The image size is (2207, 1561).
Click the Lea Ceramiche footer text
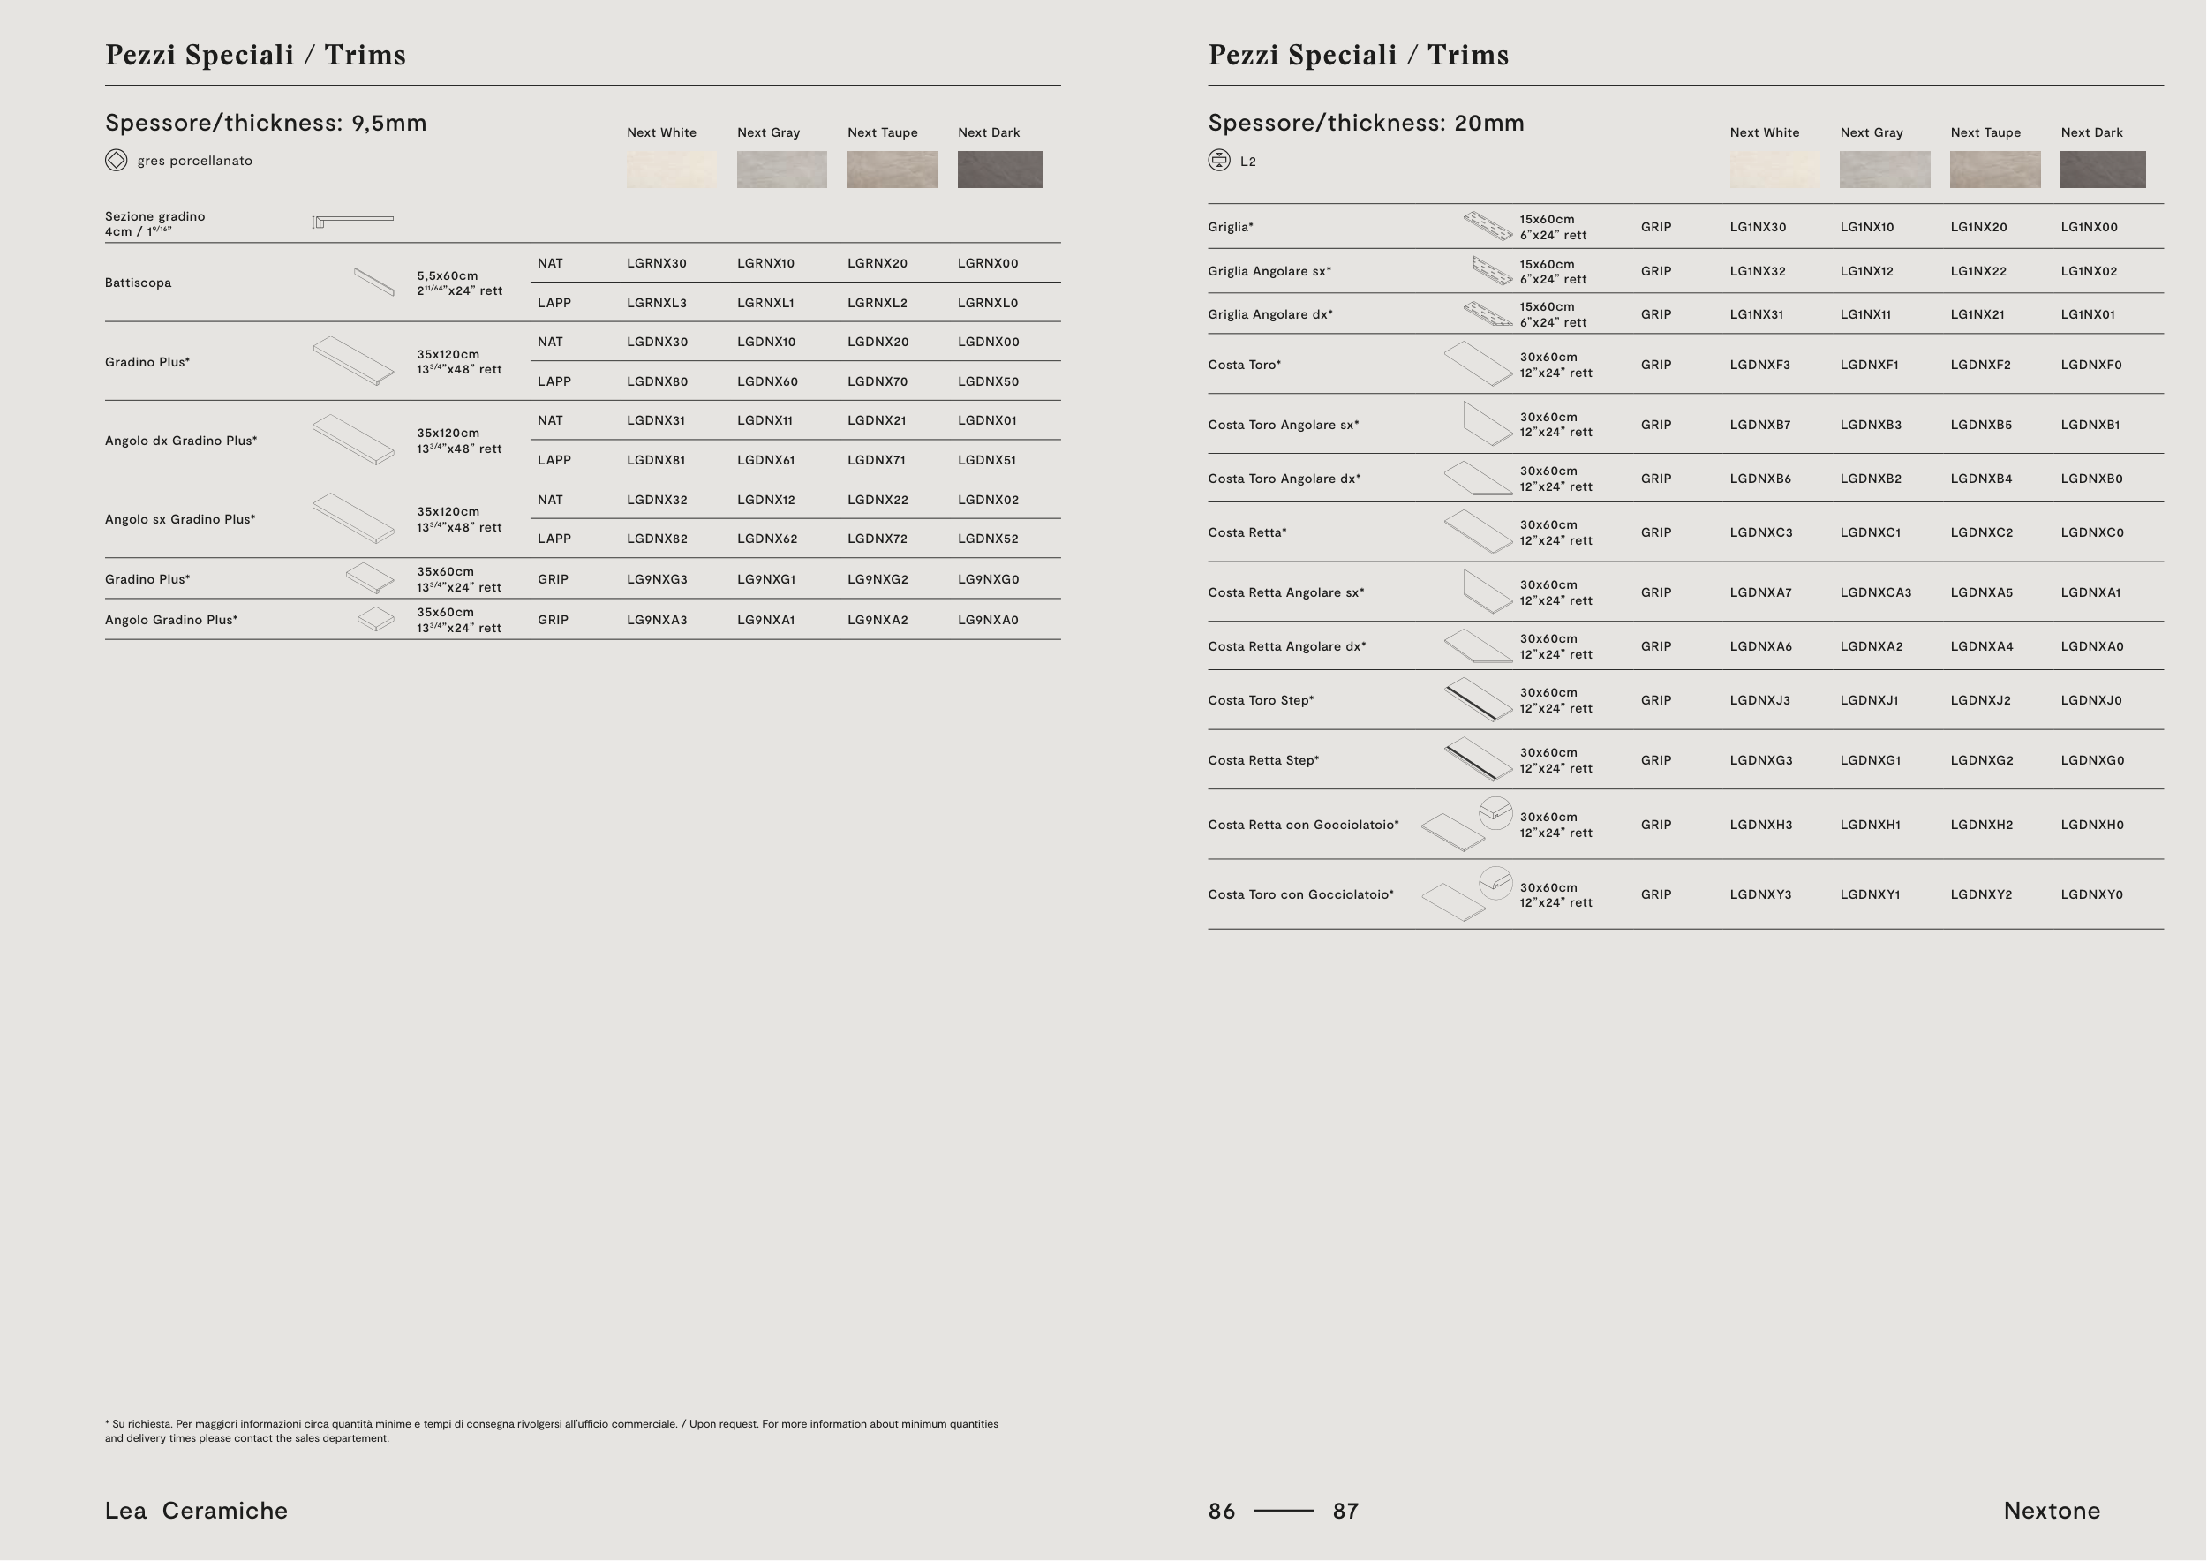click(x=196, y=1510)
